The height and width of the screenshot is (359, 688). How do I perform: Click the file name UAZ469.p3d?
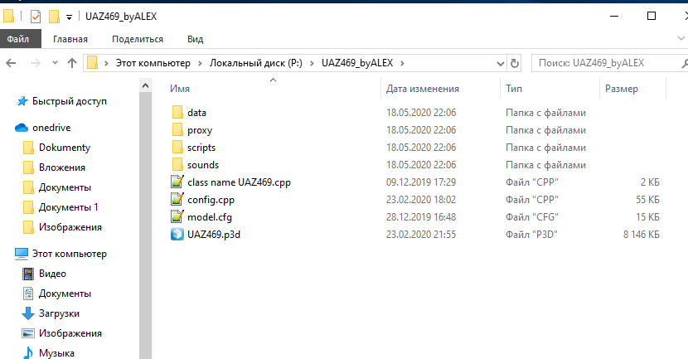click(214, 235)
